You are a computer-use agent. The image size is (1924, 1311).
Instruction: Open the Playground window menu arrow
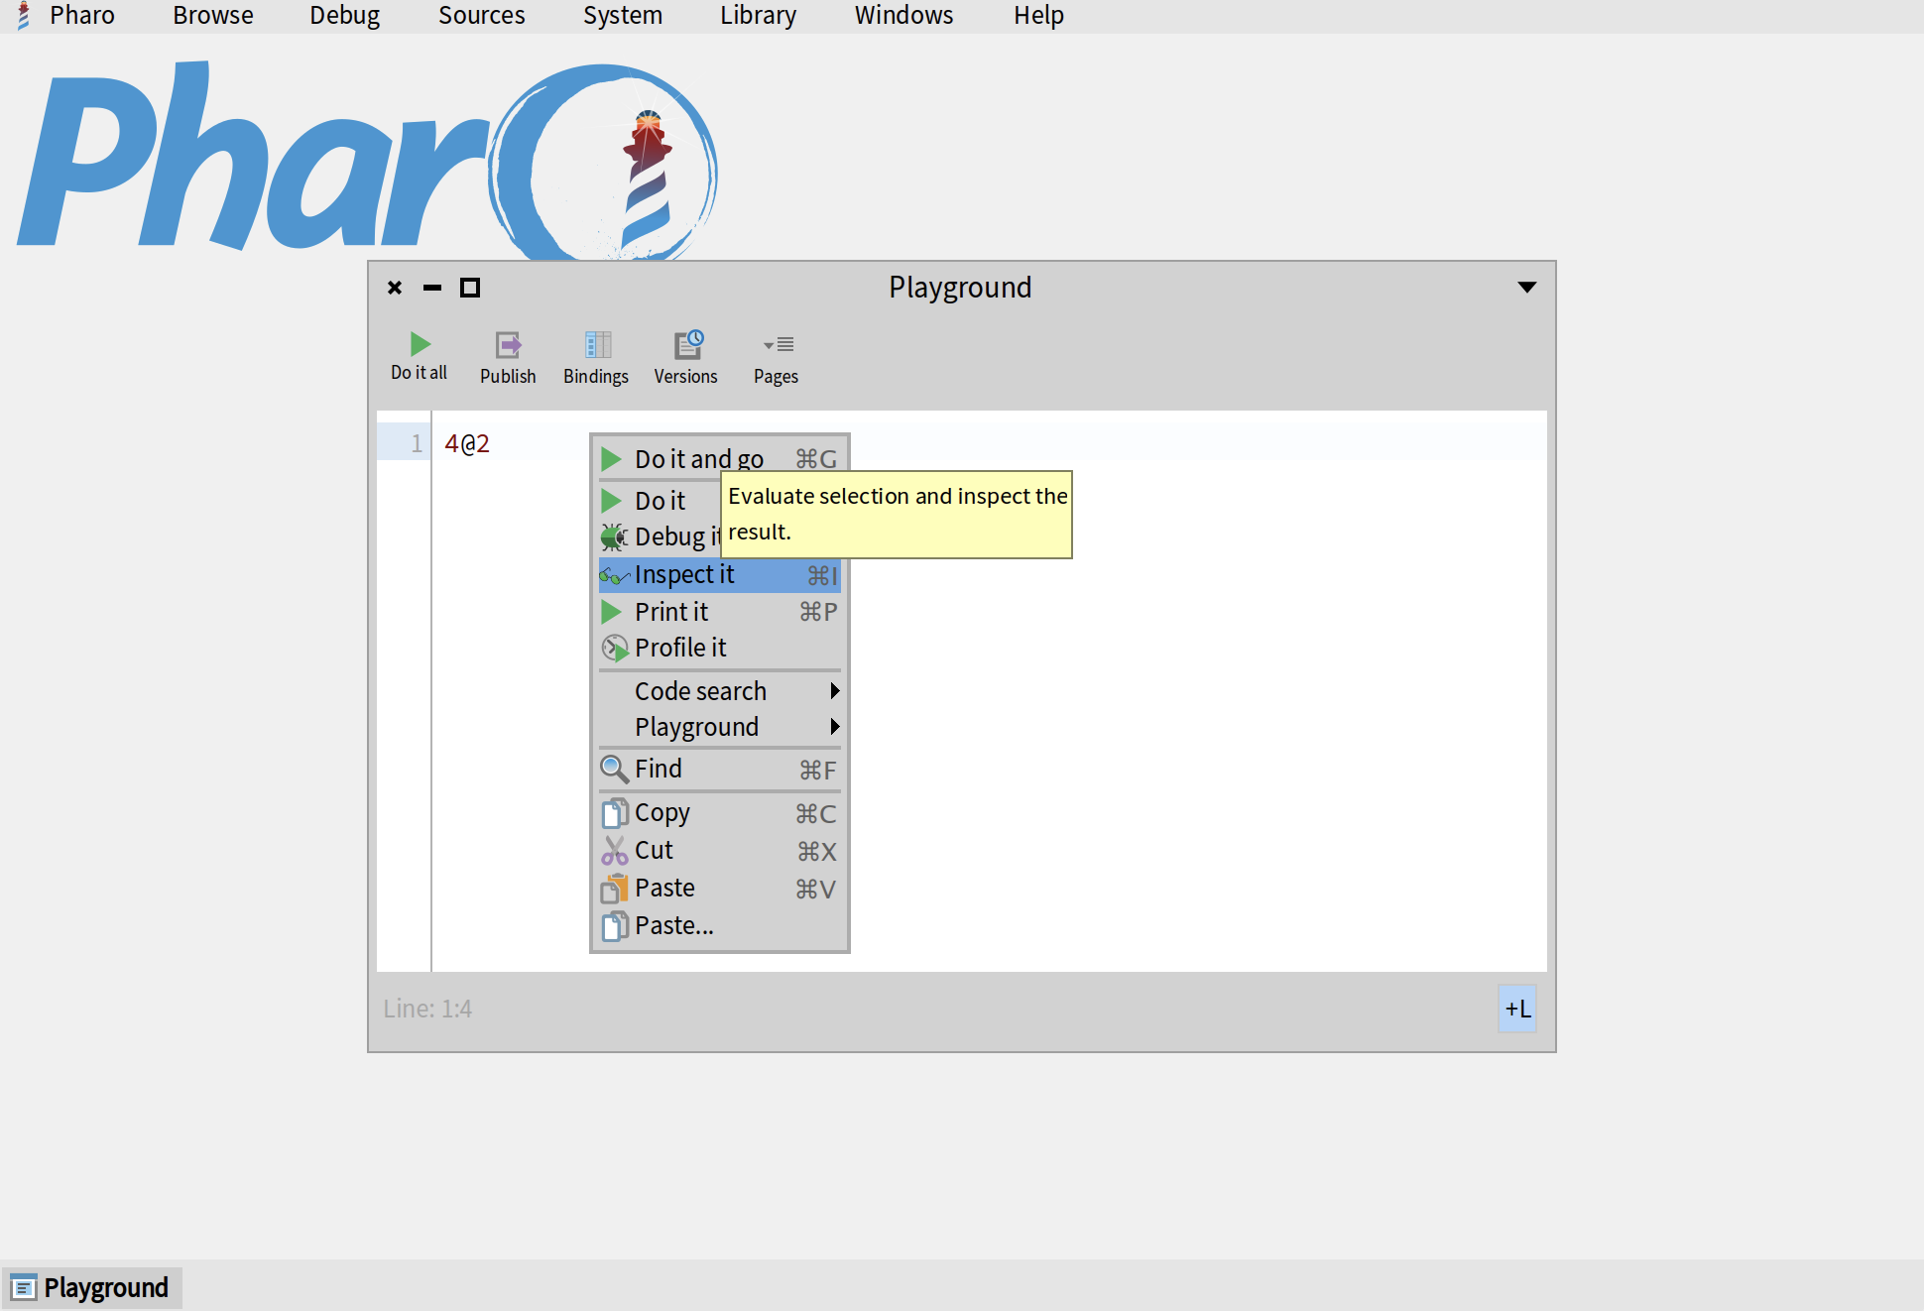[1526, 288]
